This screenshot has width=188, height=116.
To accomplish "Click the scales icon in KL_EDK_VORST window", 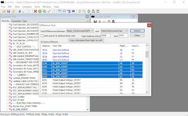I will coord(109,21).
